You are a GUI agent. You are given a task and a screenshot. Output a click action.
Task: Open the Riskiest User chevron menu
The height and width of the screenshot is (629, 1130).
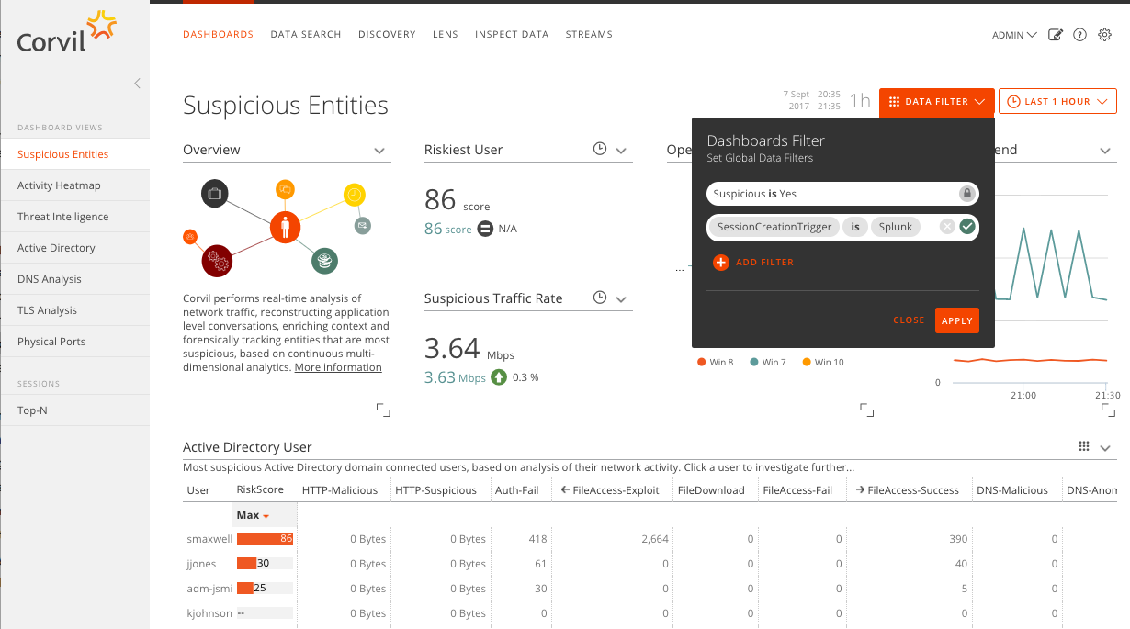[x=621, y=151]
